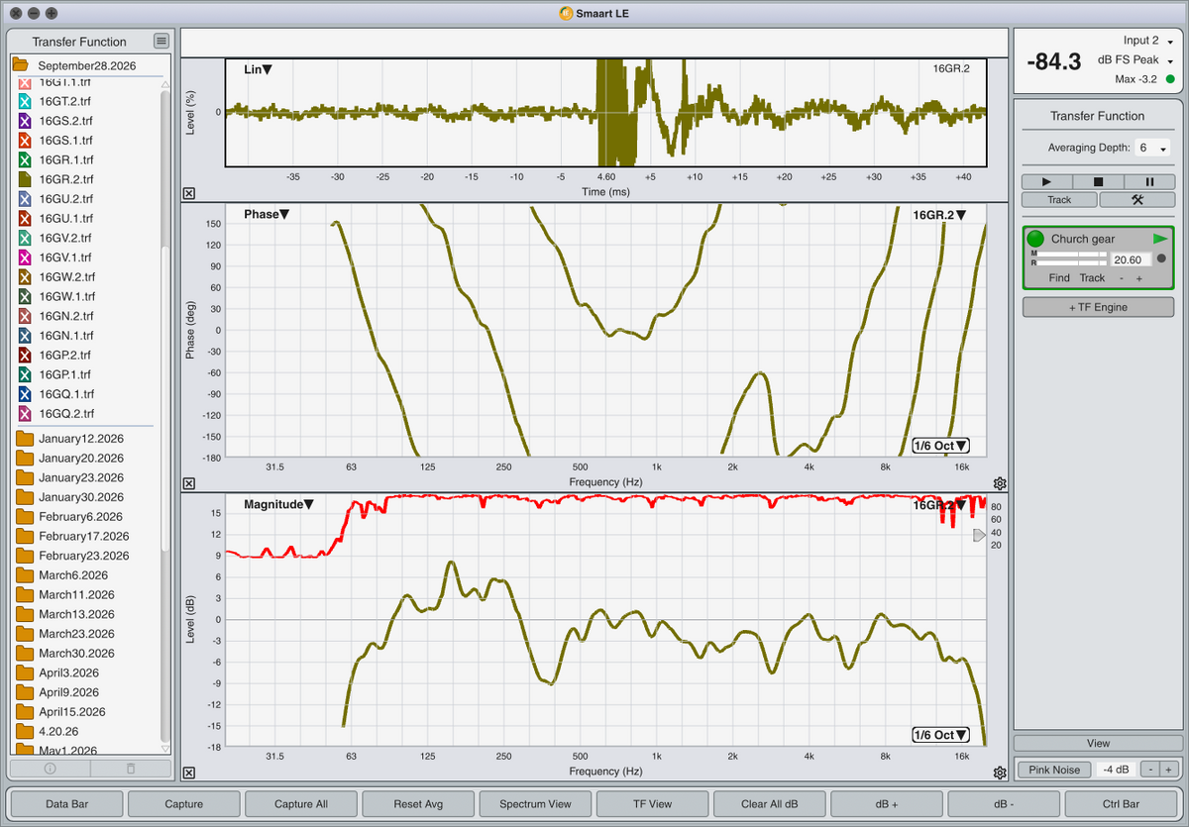Click the trash icon below the file list
Screen dimensions: 1189x827
(131, 768)
